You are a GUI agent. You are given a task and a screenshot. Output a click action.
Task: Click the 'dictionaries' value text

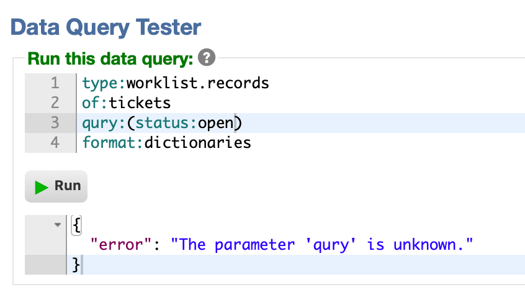point(197,142)
